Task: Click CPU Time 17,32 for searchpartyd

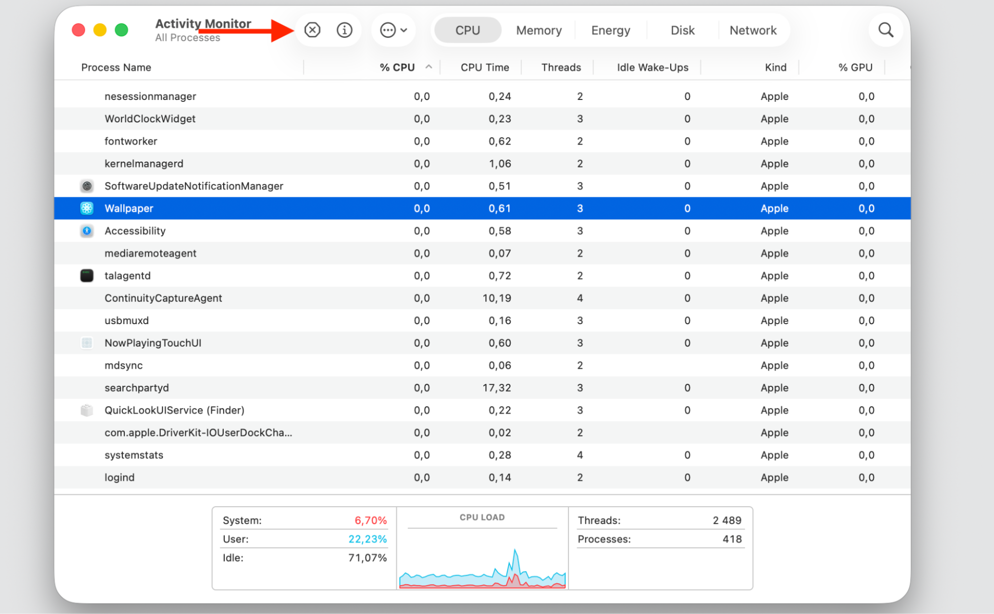Action: tap(497, 388)
